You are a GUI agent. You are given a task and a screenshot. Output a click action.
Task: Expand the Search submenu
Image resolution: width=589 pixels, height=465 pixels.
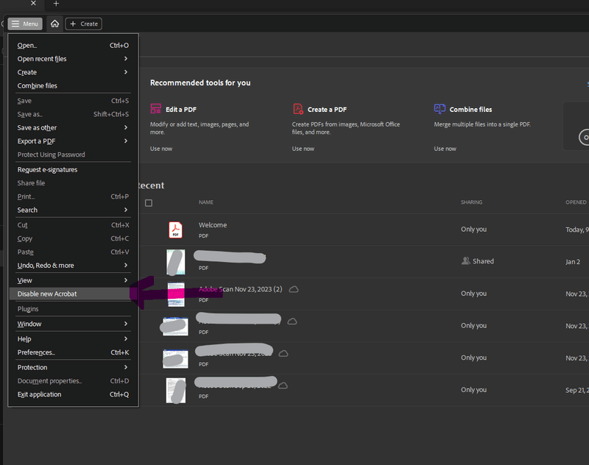[73, 210]
